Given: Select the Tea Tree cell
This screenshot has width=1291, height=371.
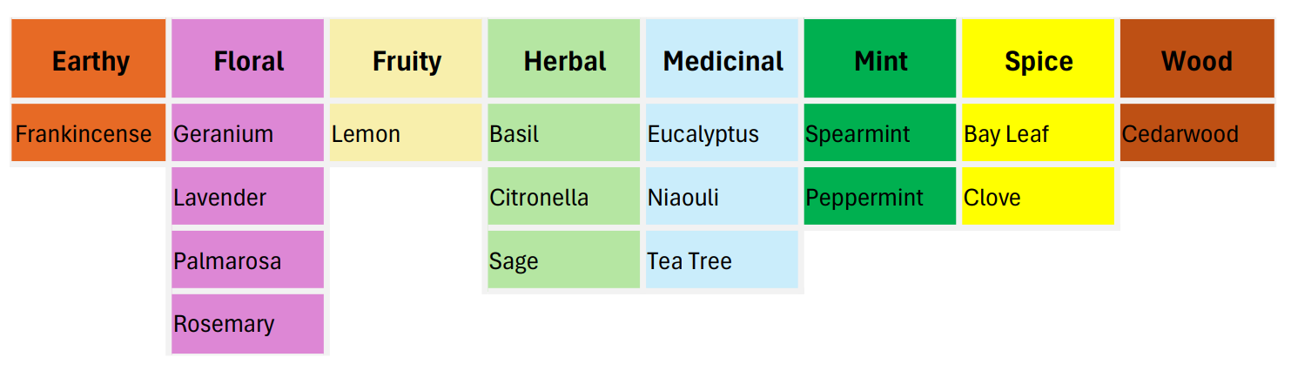Looking at the screenshot, I should (722, 260).
